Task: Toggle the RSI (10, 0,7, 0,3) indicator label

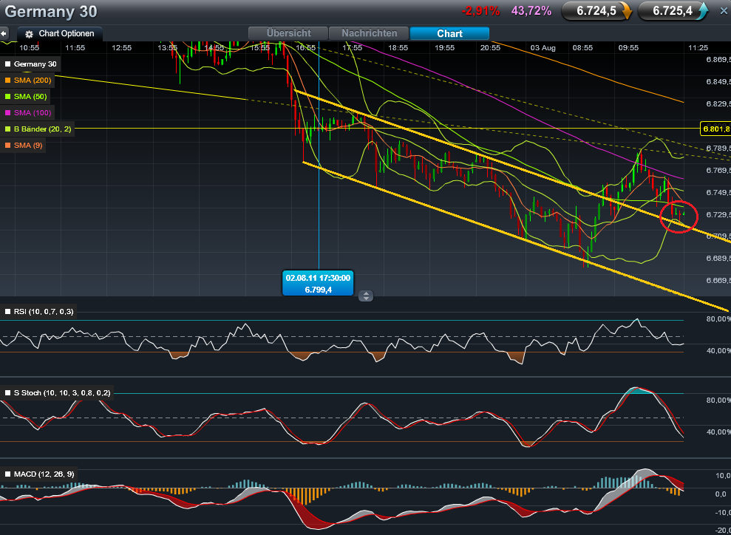Action: pyautogui.click(x=38, y=311)
